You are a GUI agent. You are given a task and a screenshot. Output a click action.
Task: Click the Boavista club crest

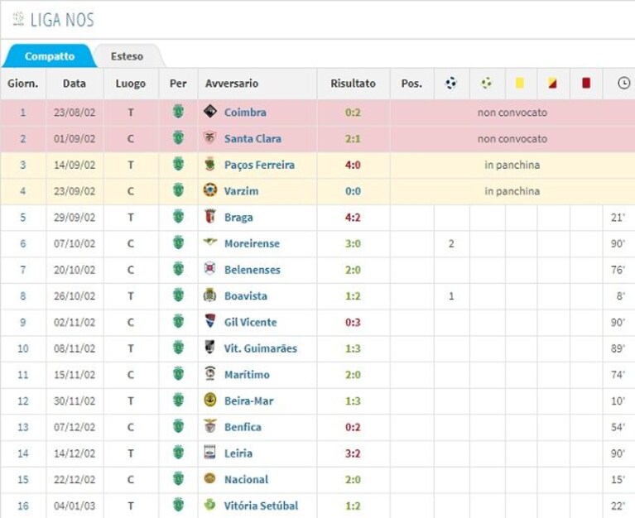pos(209,295)
